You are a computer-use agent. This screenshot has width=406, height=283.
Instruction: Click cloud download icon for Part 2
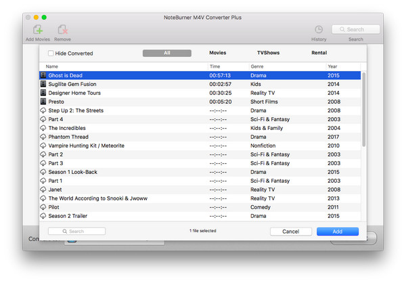43,154
